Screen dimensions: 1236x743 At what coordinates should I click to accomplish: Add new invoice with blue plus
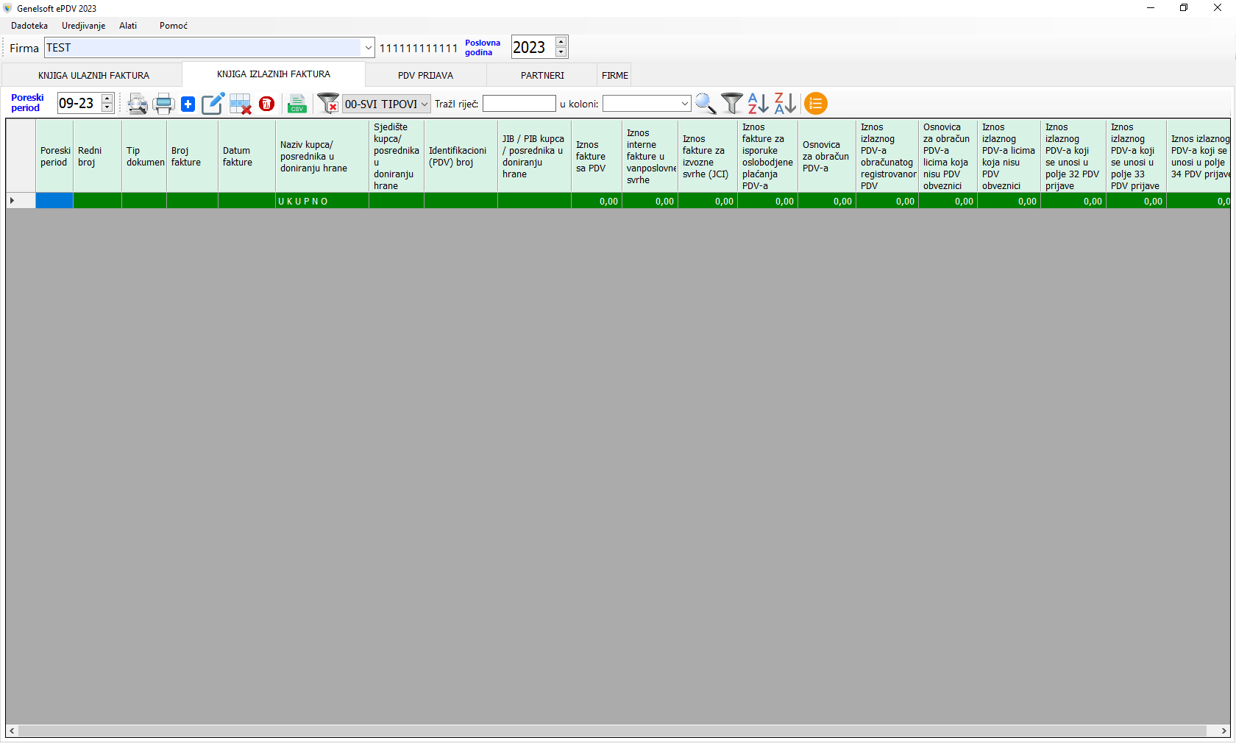tap(188, 104)
